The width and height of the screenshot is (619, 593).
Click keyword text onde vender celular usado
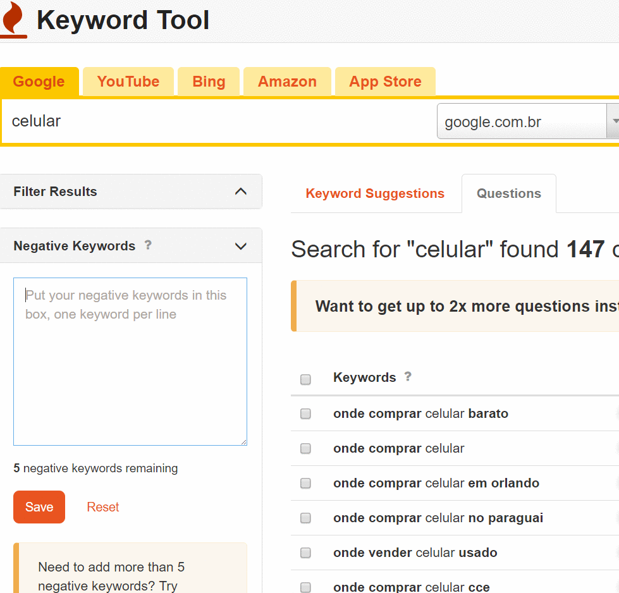pos(415,553)
